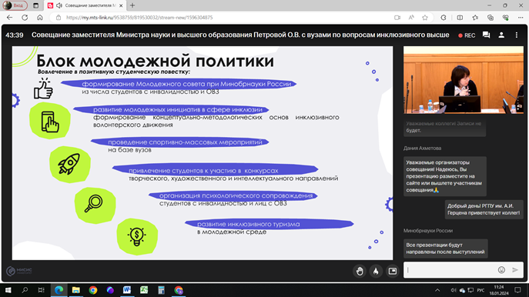Send the chat message arrow
The image size is (529, 297).
(515, 270)
